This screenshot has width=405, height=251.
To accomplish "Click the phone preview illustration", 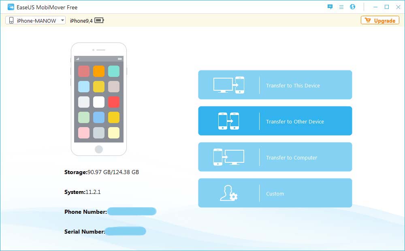I will (99, 98).
